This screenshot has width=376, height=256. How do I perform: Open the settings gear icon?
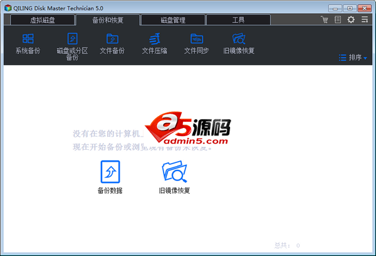click(351, 19)
